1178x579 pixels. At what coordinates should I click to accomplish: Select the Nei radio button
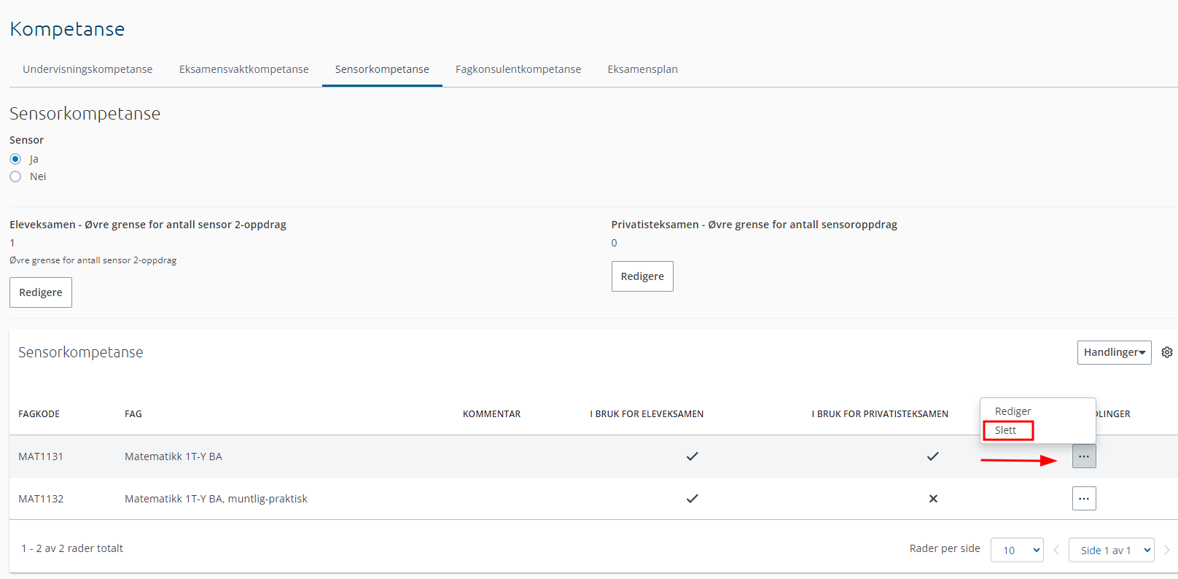(15, 176)
